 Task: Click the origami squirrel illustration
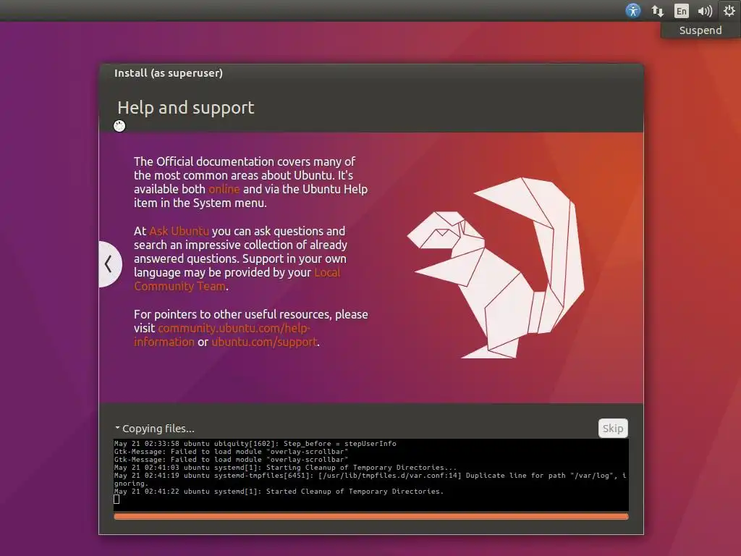[496, 268]
